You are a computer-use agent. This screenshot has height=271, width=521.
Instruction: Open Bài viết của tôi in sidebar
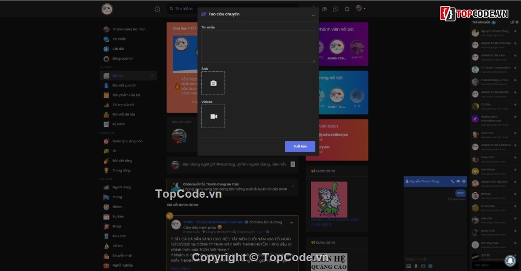[123, 85]
